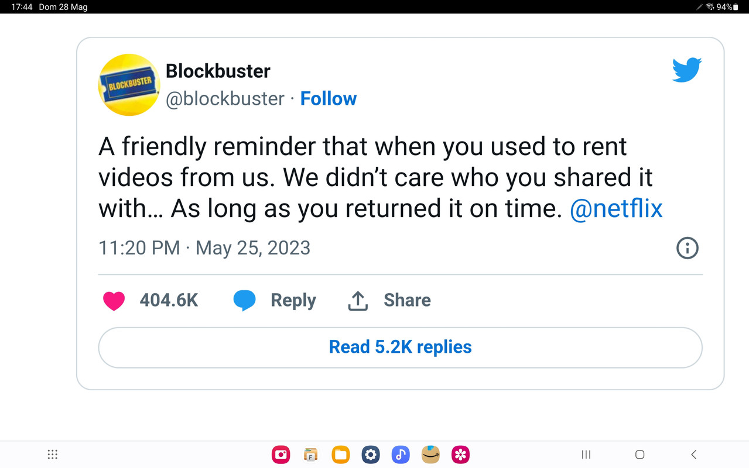Click Read 5.2K replies button

400,347
